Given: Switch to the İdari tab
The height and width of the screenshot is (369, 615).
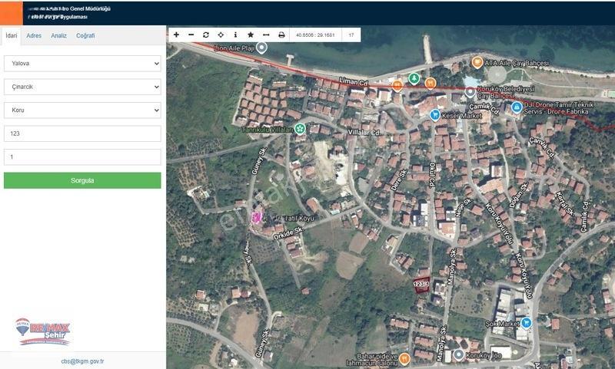Looking at the screenshot, I should click(x=12, y=35).
